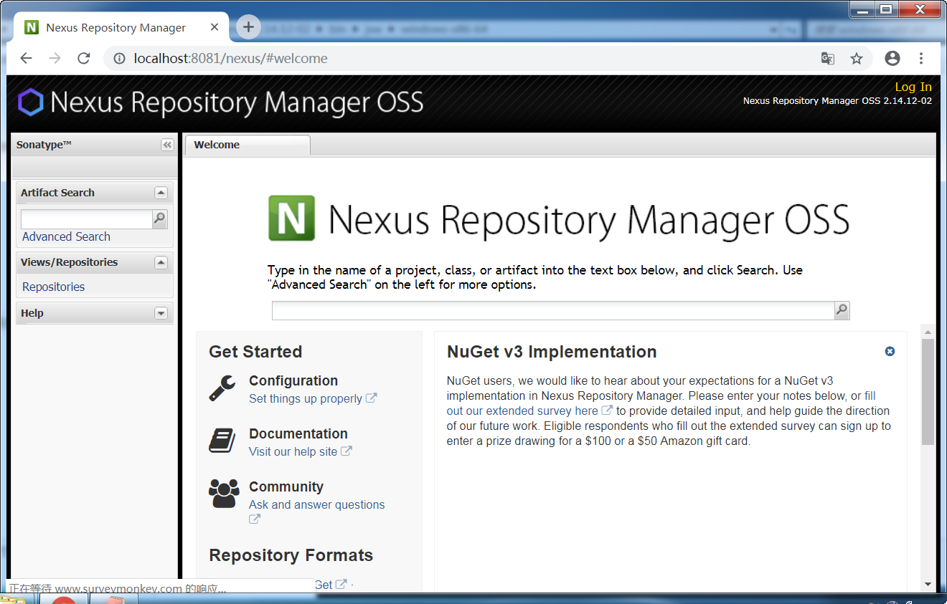This screenshot has height=604, width=947.
Task: Close the Nexus Repository Manager browser tab
Action: point(215,27)
